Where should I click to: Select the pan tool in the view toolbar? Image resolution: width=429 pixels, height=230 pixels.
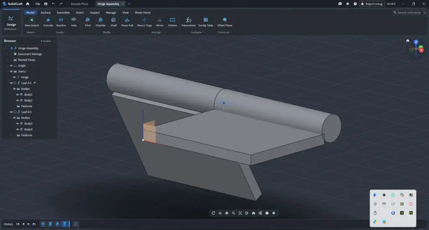227,213
